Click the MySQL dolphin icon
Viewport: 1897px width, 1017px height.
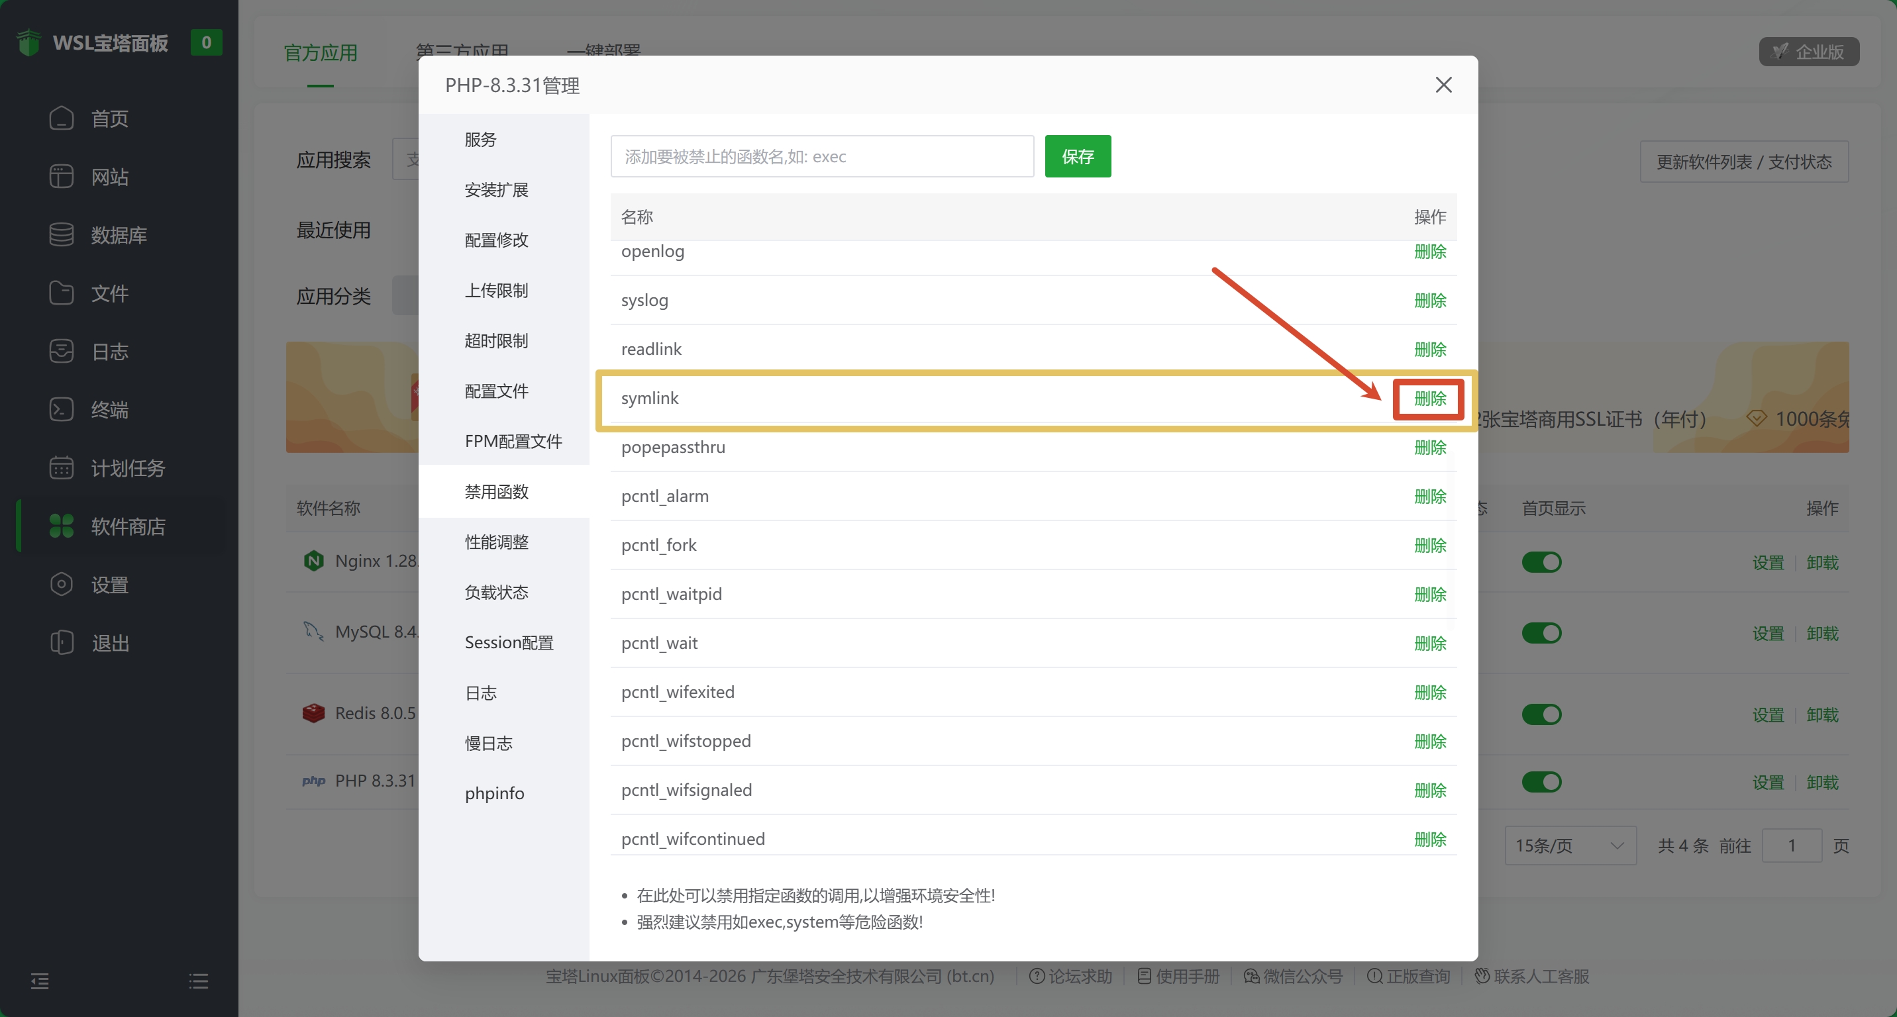coord(314,632)
